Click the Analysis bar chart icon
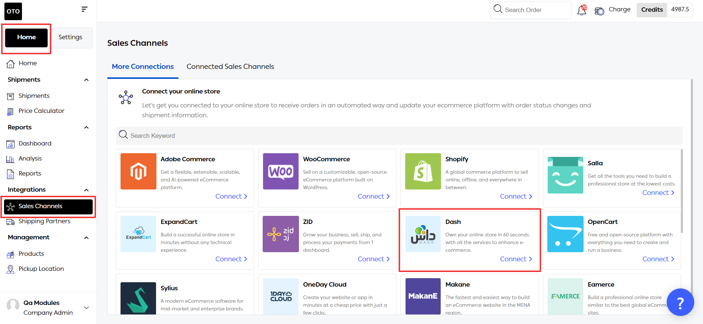The height and width of the screenshot is (324, 703). [10, 159]
